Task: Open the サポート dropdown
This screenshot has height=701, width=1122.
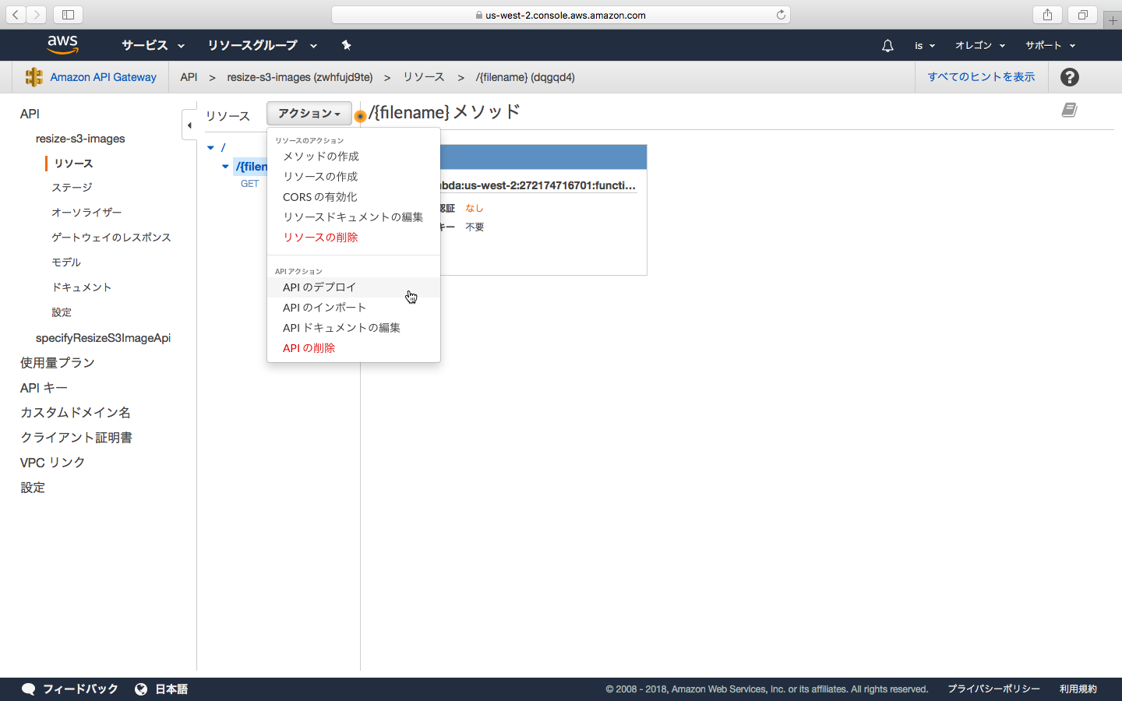Action: point(1050,46)
